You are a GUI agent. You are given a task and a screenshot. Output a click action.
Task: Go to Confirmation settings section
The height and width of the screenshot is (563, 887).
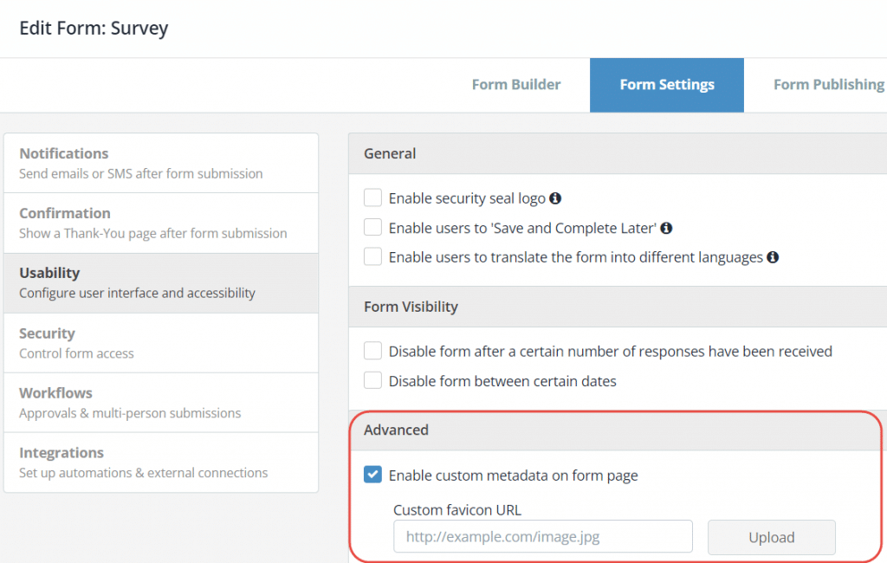coord(161,223)
